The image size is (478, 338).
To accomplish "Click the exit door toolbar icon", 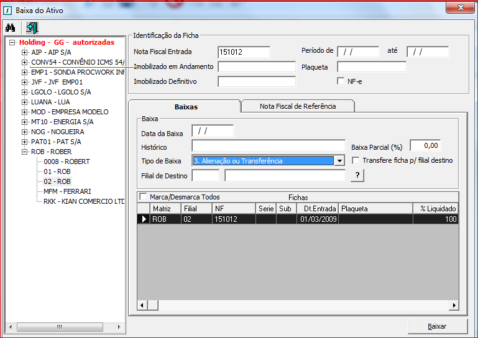I will (32, 27).
